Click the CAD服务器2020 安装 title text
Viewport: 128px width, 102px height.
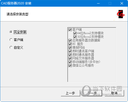(16, 3)
